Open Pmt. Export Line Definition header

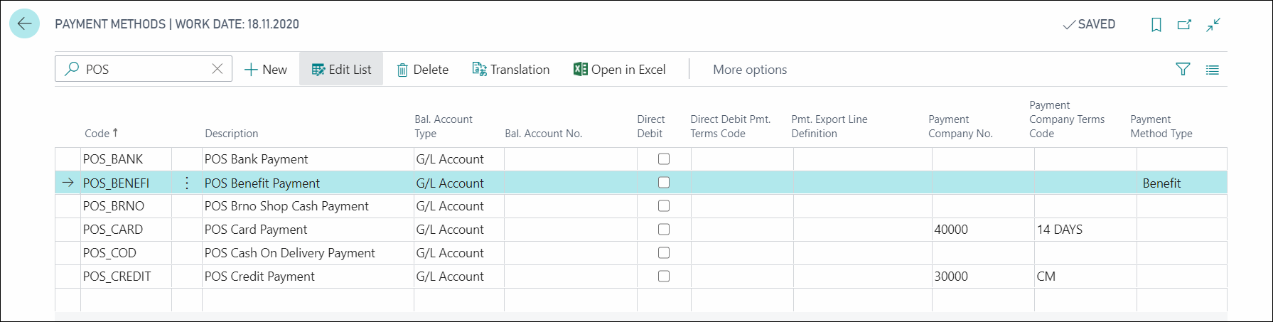tap(829, 126)
